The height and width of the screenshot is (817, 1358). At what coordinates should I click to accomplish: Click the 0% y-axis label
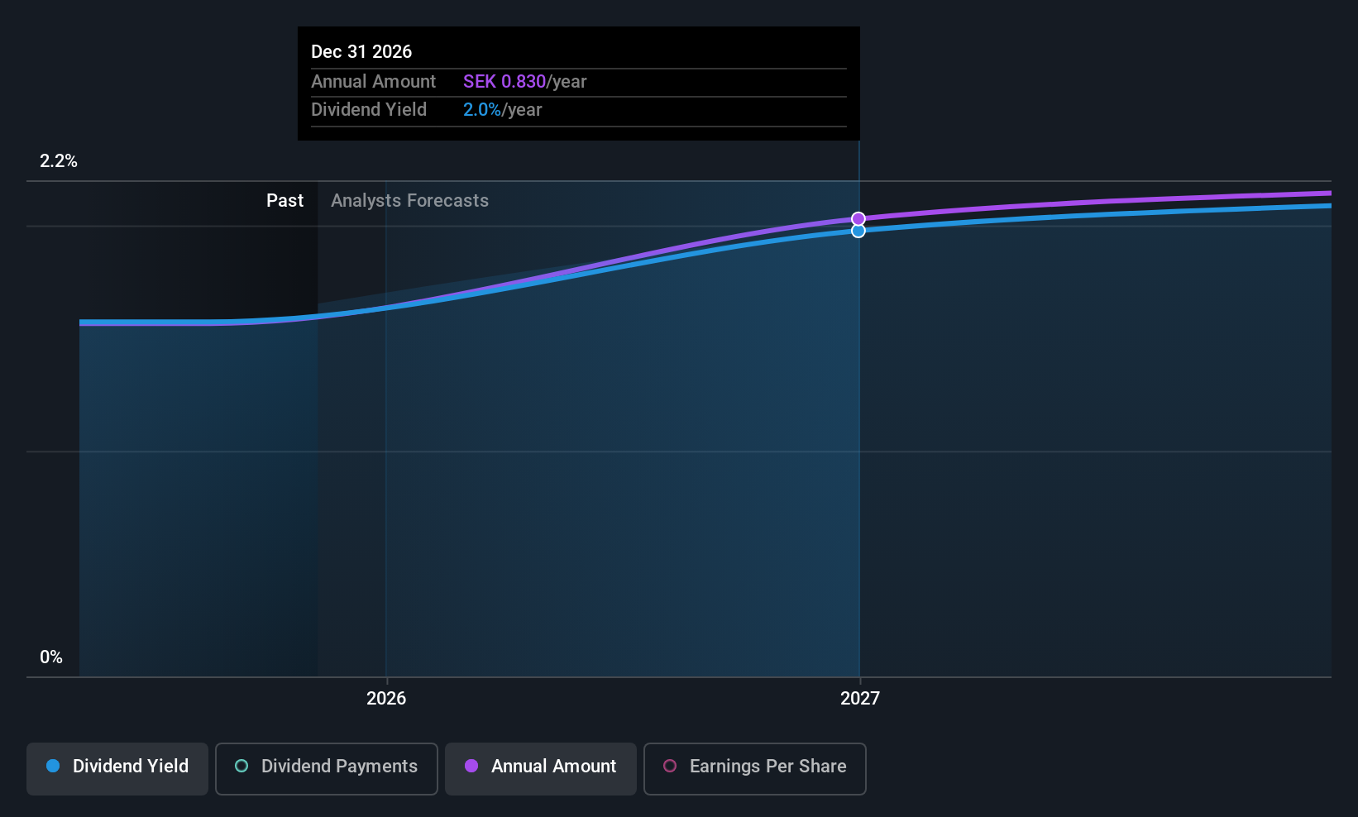[x=51, y=657]
